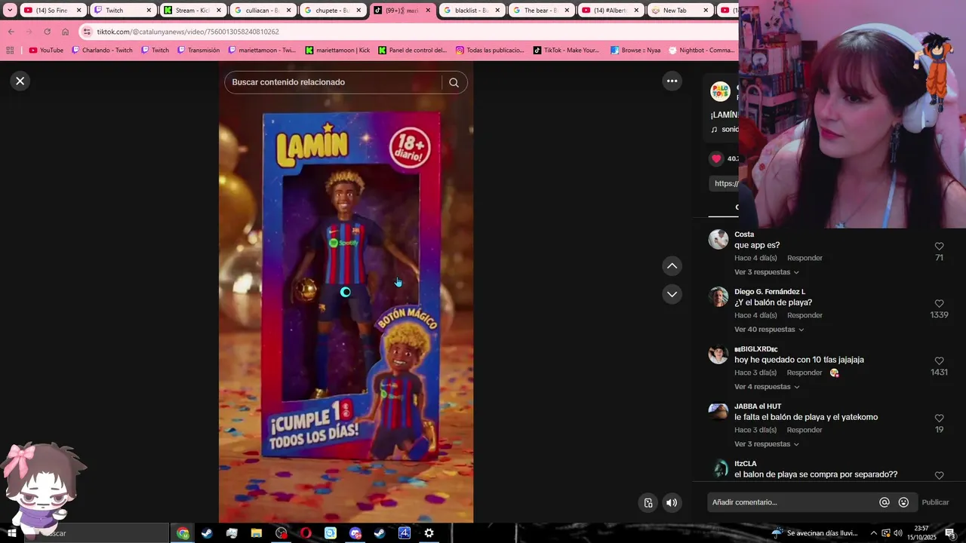Image resolution: width=966 pixels, height=543 pixels.
Task: Open the 'Charlando - Twitch' bookmark
Action: (102, 51)
